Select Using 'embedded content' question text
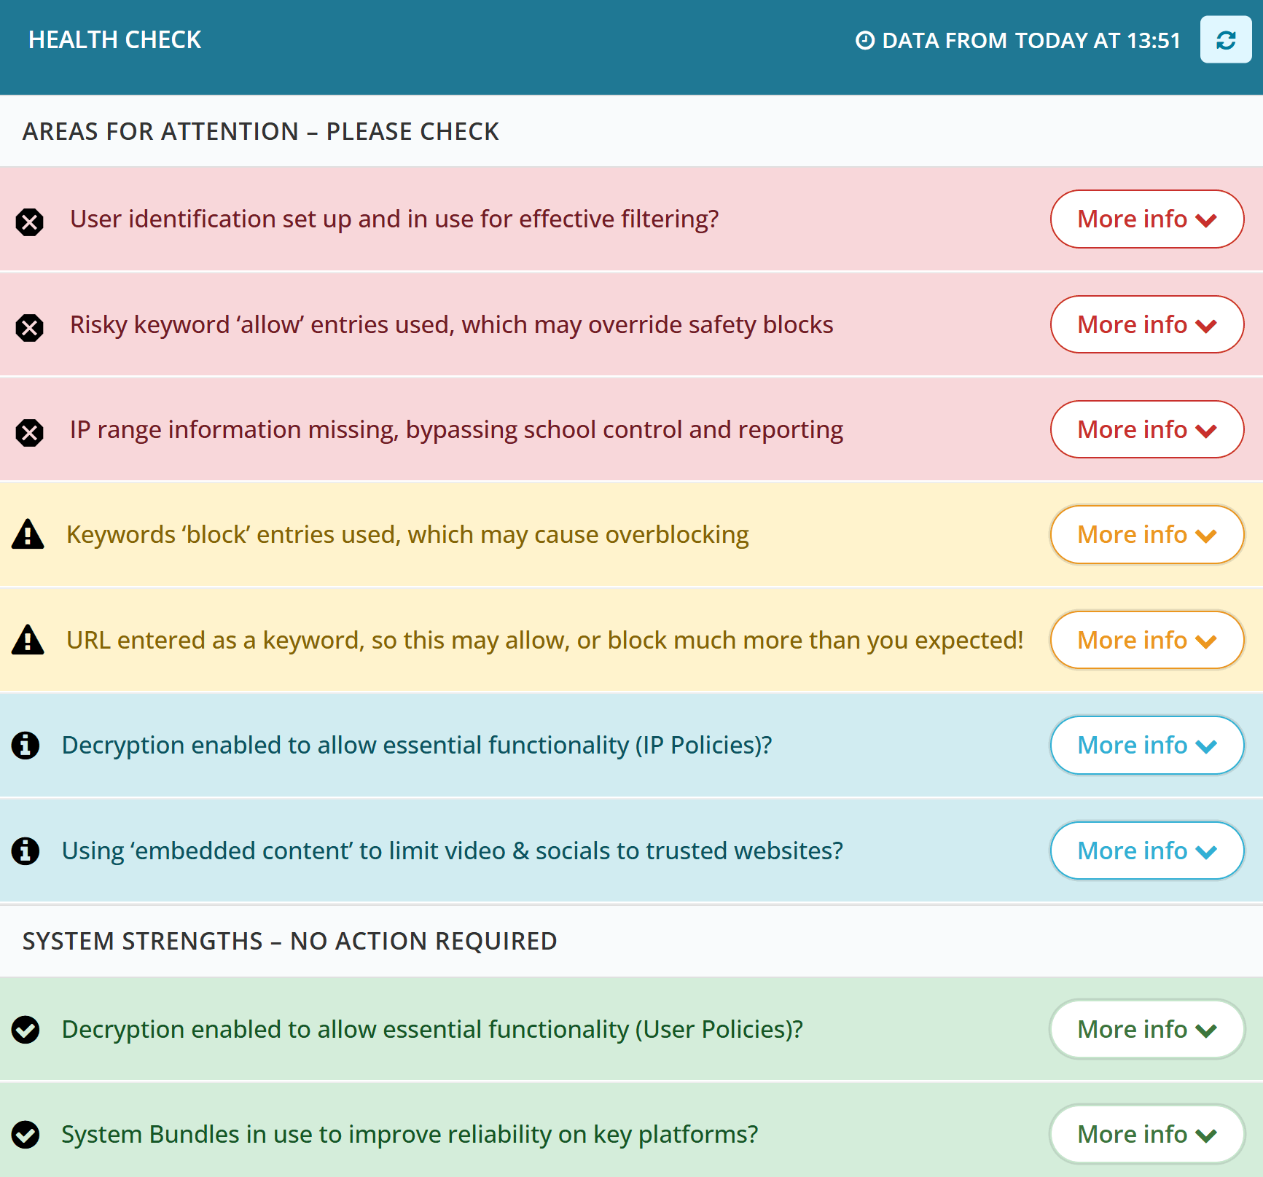 452,851
